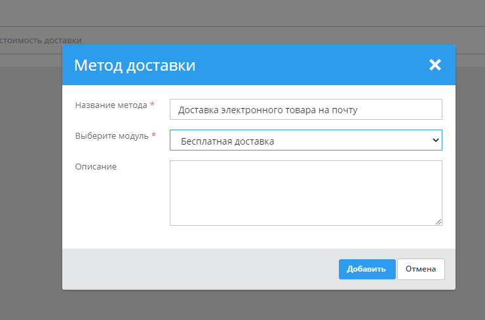Image resolution: width=485 pixels, height=320 pixels.
Task: Click the Бесплатная доставка selected value
Action: (x=227, y=141)
